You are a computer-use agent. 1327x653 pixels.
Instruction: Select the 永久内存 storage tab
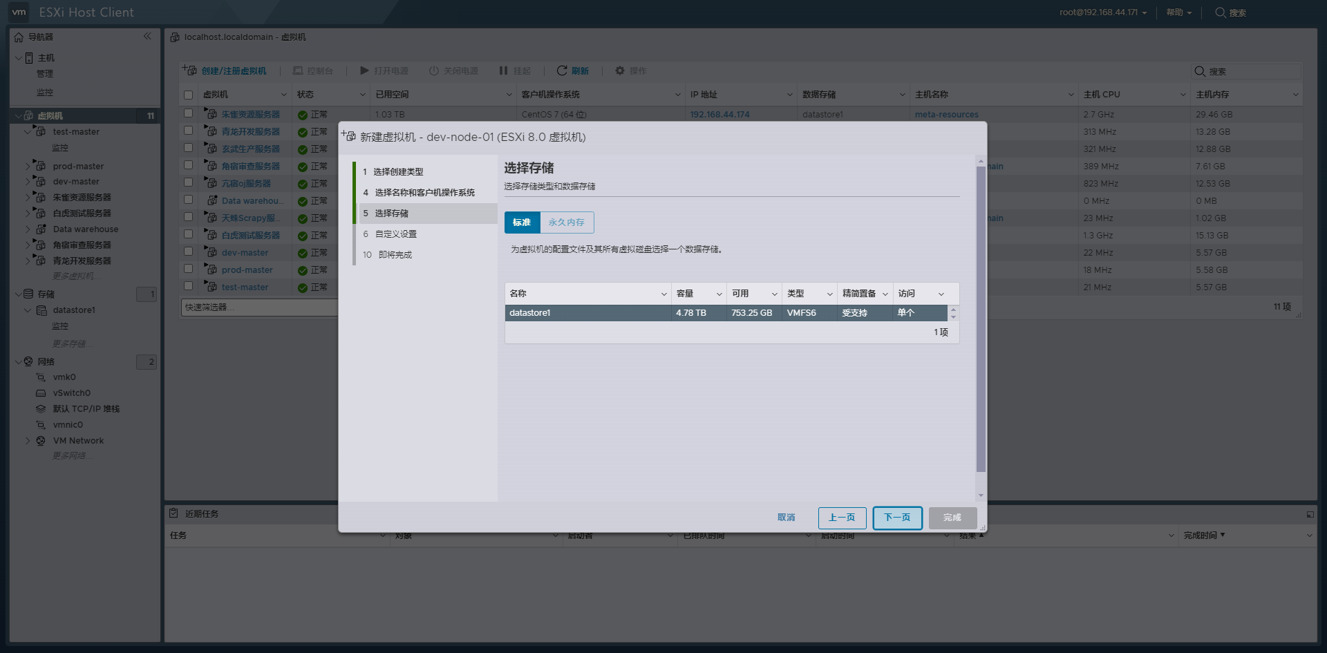(x=566, y=223)
